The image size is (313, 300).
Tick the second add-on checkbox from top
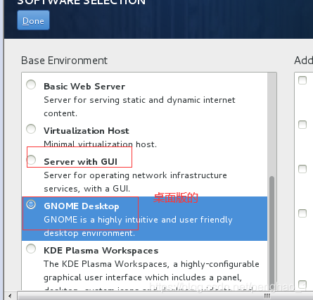coord(302,125)
